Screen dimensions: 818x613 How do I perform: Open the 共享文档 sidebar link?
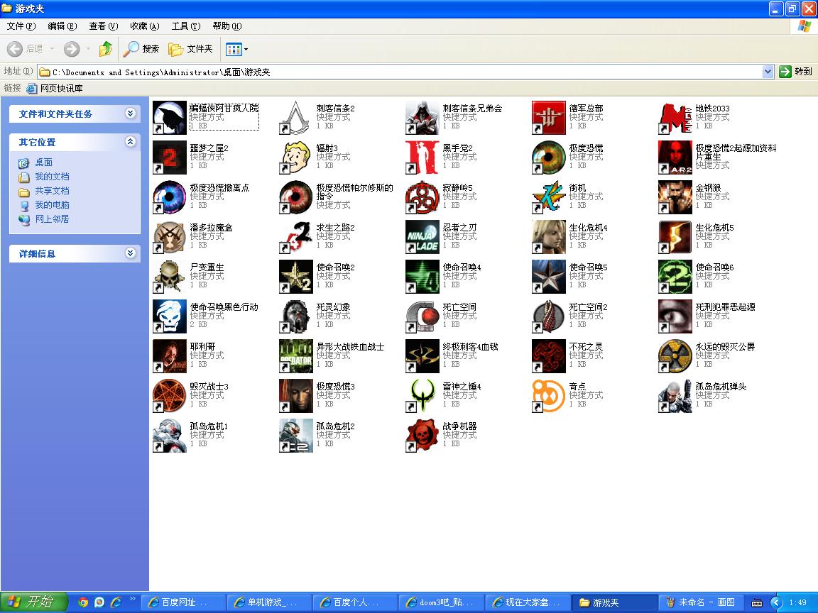[52, 191]
